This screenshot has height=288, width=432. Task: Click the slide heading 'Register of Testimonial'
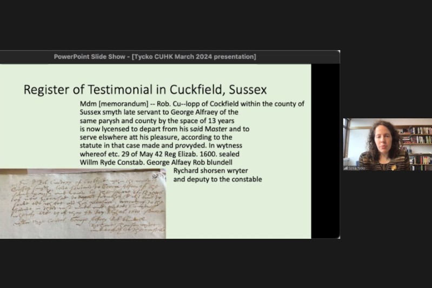coord(145,89)
